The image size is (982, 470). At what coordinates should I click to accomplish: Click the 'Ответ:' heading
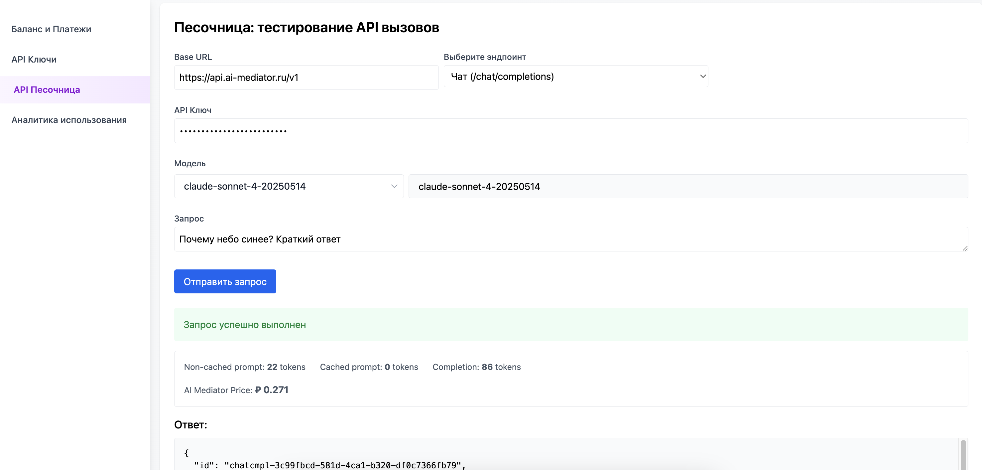coord(190,425)
